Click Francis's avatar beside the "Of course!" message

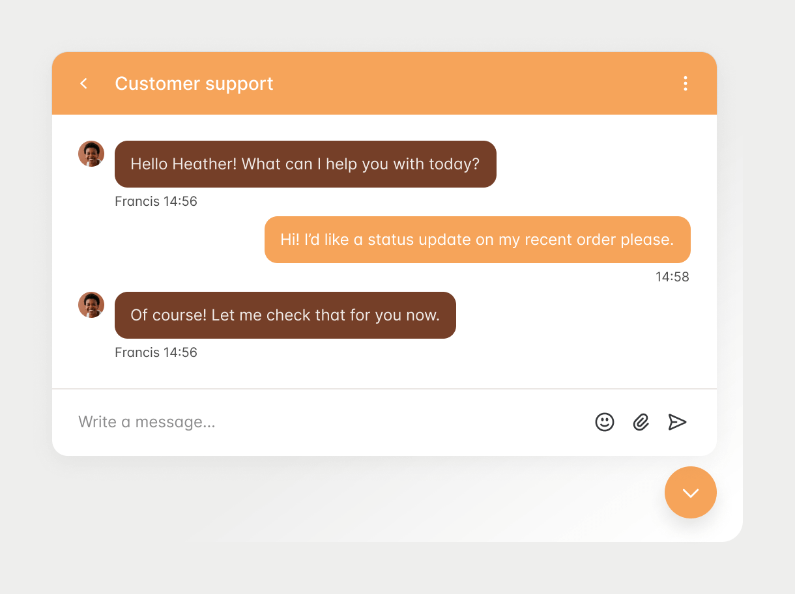[91, 305]
